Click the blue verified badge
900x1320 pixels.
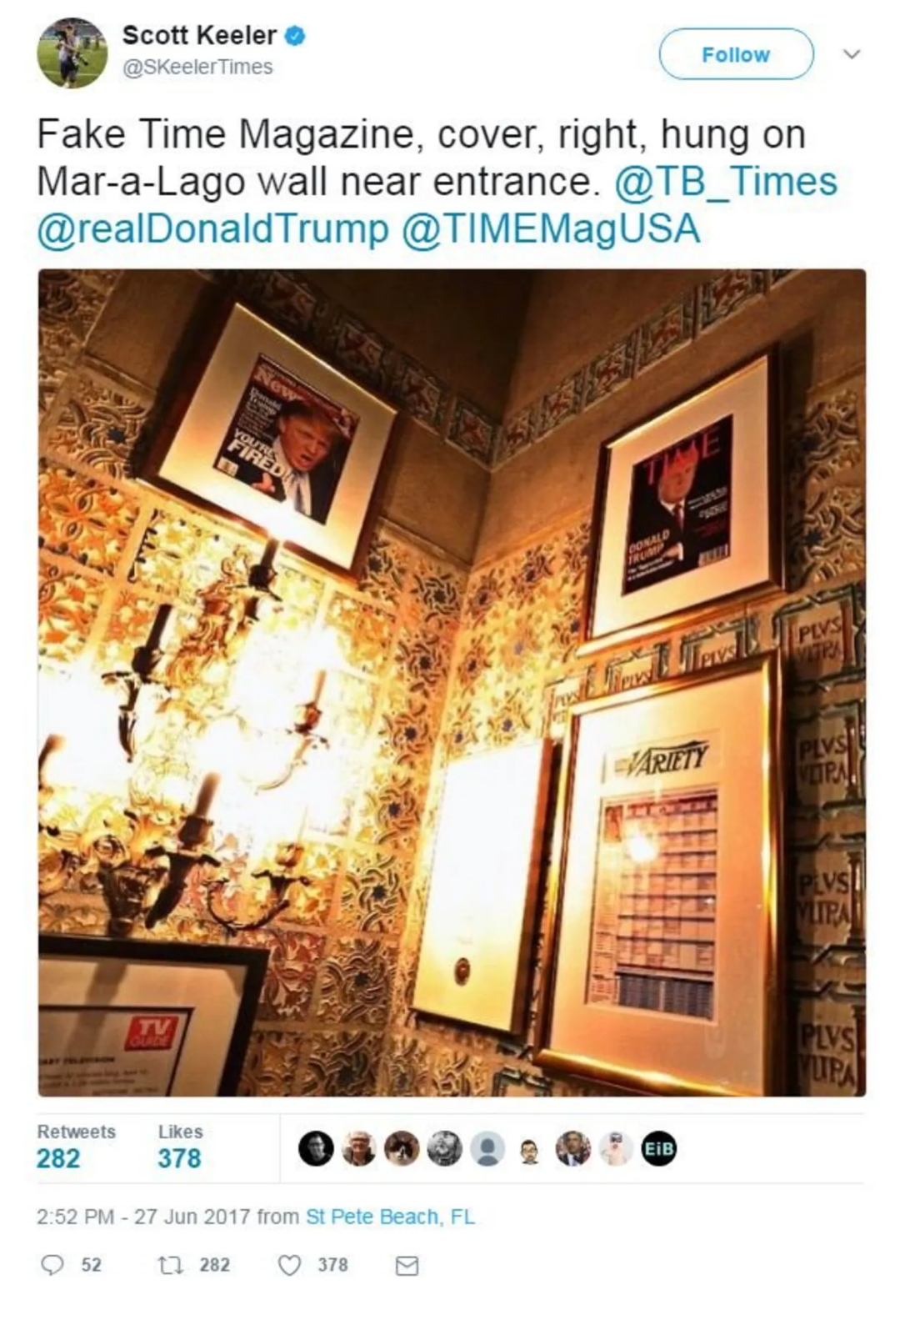tap(295, 35)
